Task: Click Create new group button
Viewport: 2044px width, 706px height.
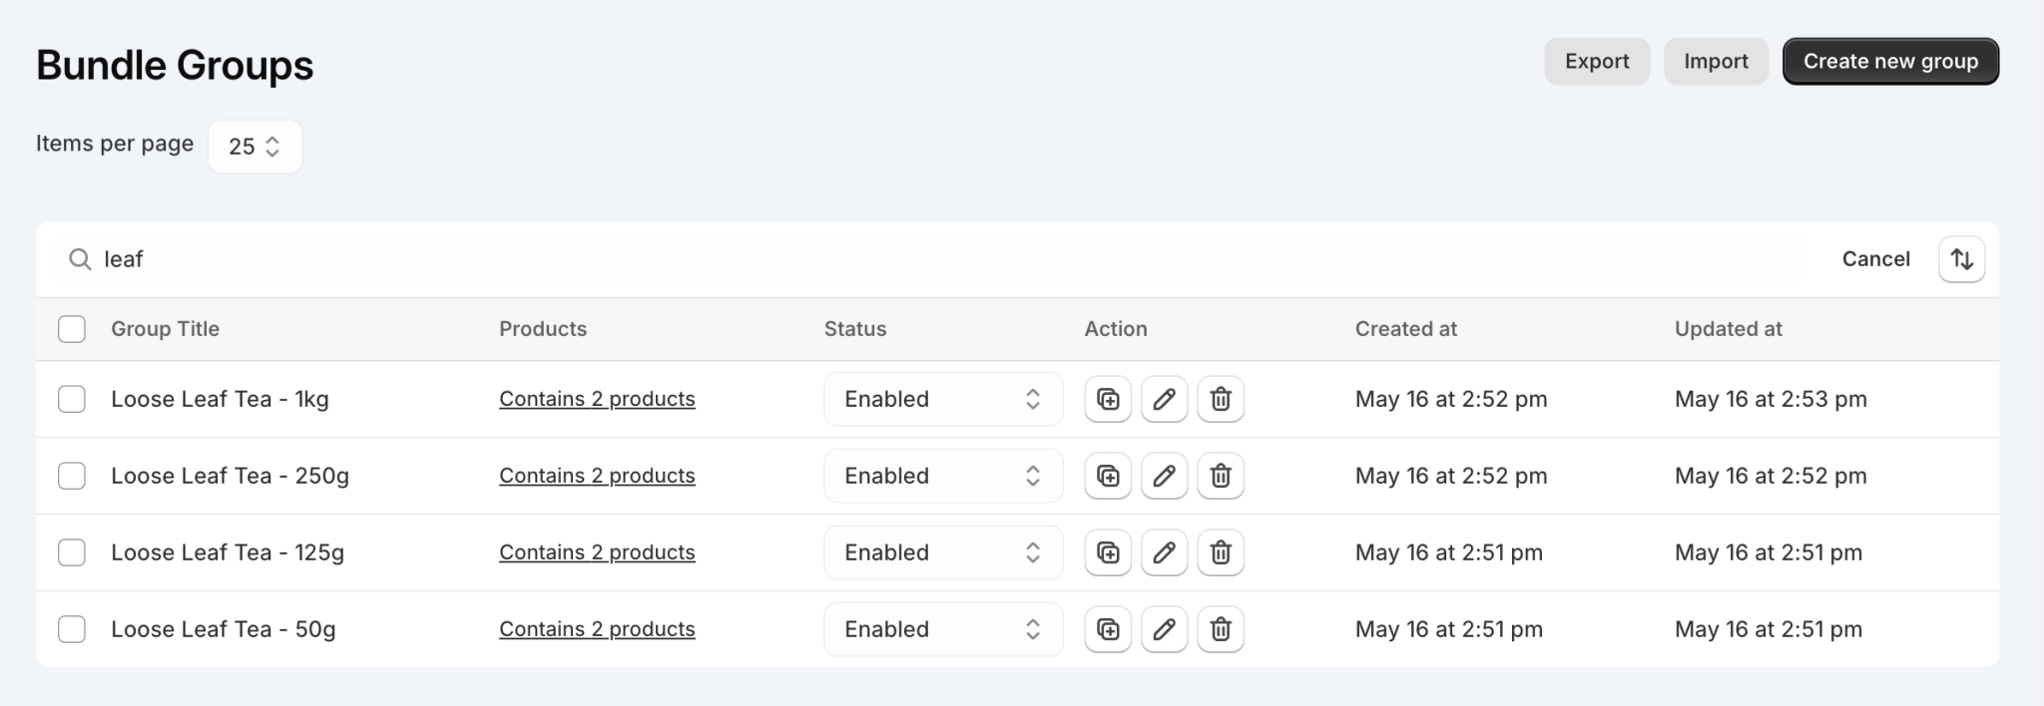Action: point(1890,62)
